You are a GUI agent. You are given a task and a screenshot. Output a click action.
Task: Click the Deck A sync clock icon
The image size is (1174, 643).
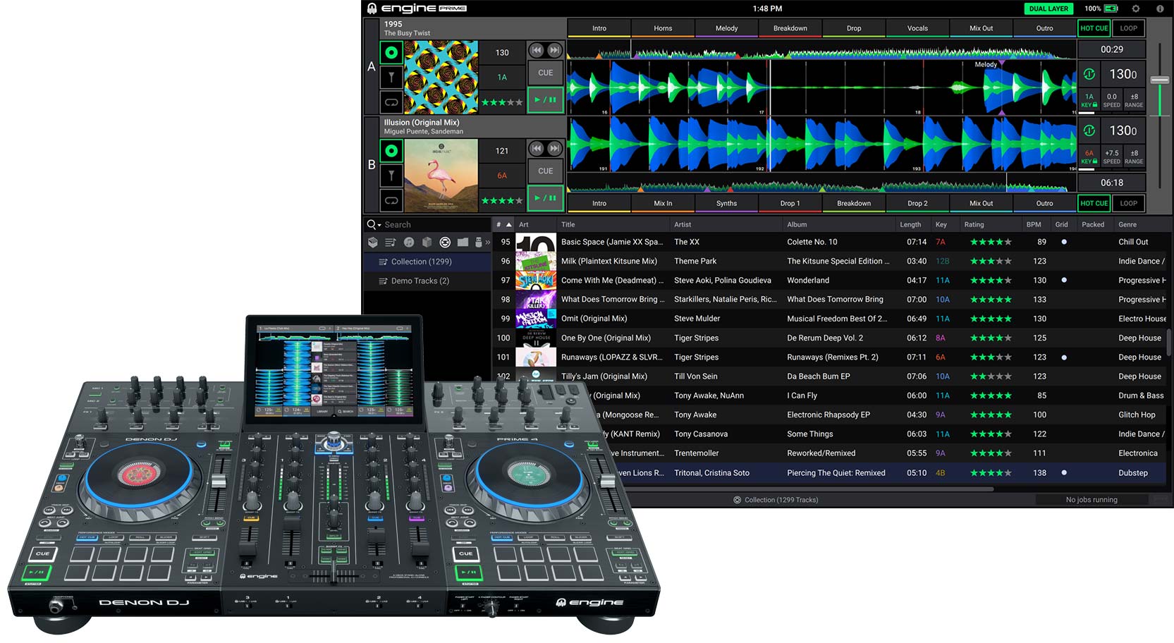1089,74
